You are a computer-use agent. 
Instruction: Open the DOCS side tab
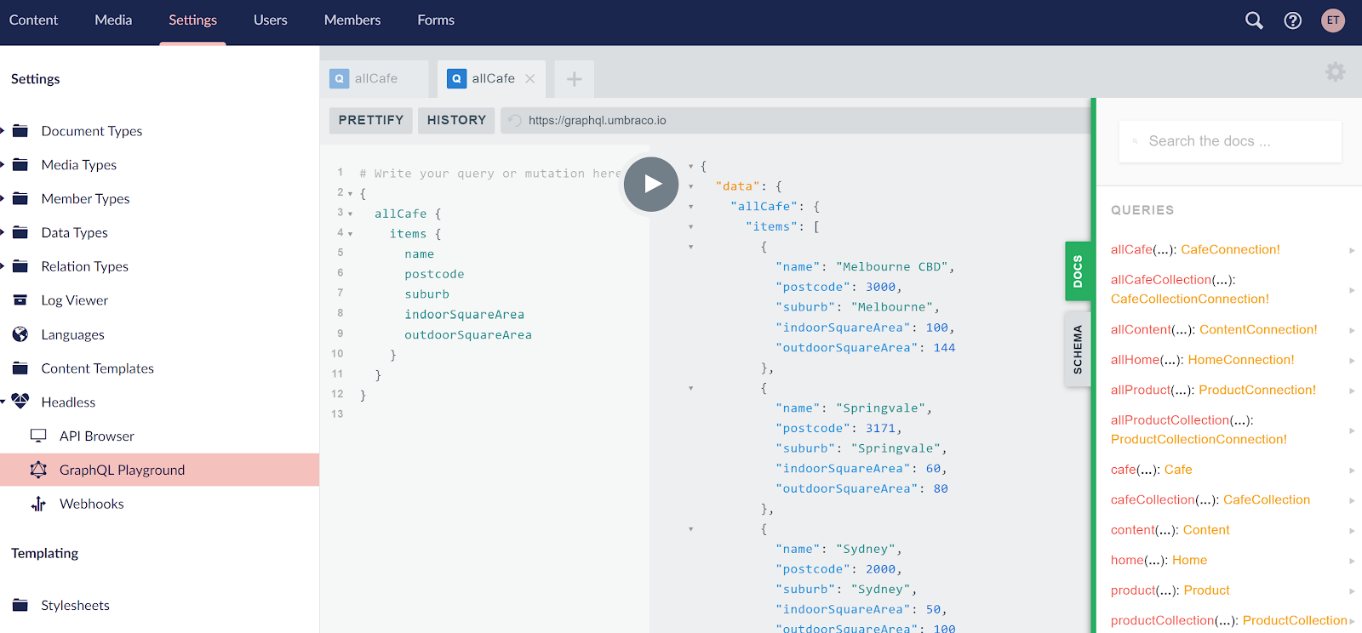coord(1078,271)
